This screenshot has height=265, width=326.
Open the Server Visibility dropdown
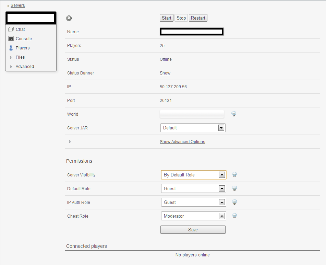(x=193, y=175)
